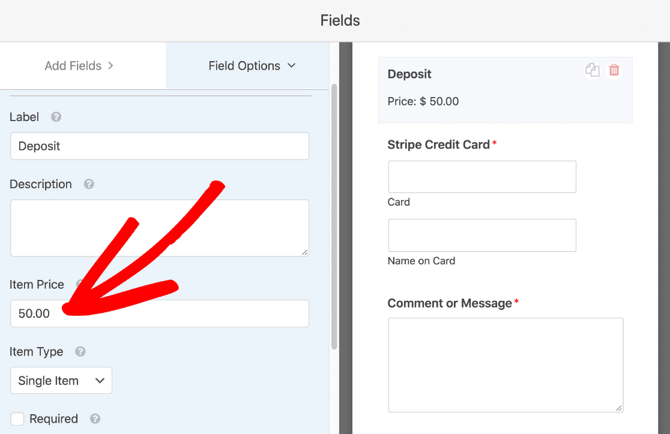Click the Add Fields arrow chevron

click(x=110, y=66)
